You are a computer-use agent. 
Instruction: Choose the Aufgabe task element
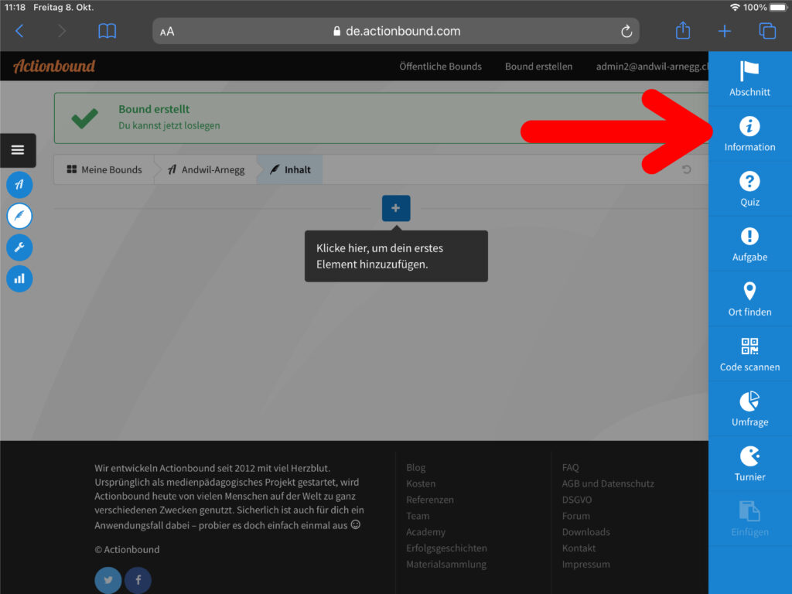749,244
